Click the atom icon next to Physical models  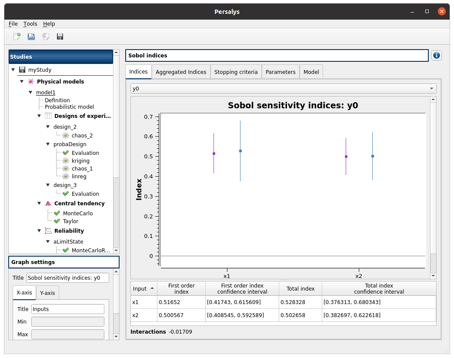pyautogui.click(x=31, y=81)
